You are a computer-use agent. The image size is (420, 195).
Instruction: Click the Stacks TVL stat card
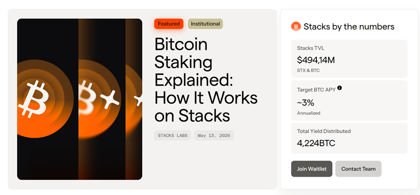click(349, 59)
